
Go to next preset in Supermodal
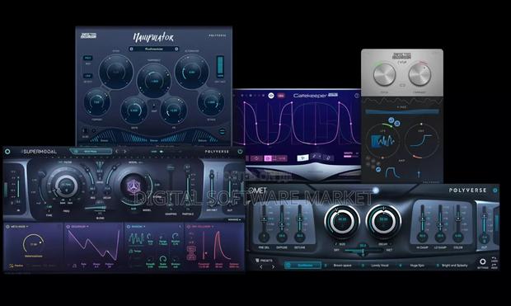(124, 152)
